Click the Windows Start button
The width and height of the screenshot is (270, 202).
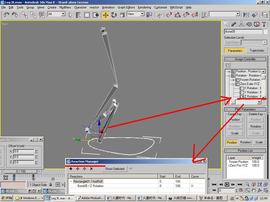click(7, 198)
